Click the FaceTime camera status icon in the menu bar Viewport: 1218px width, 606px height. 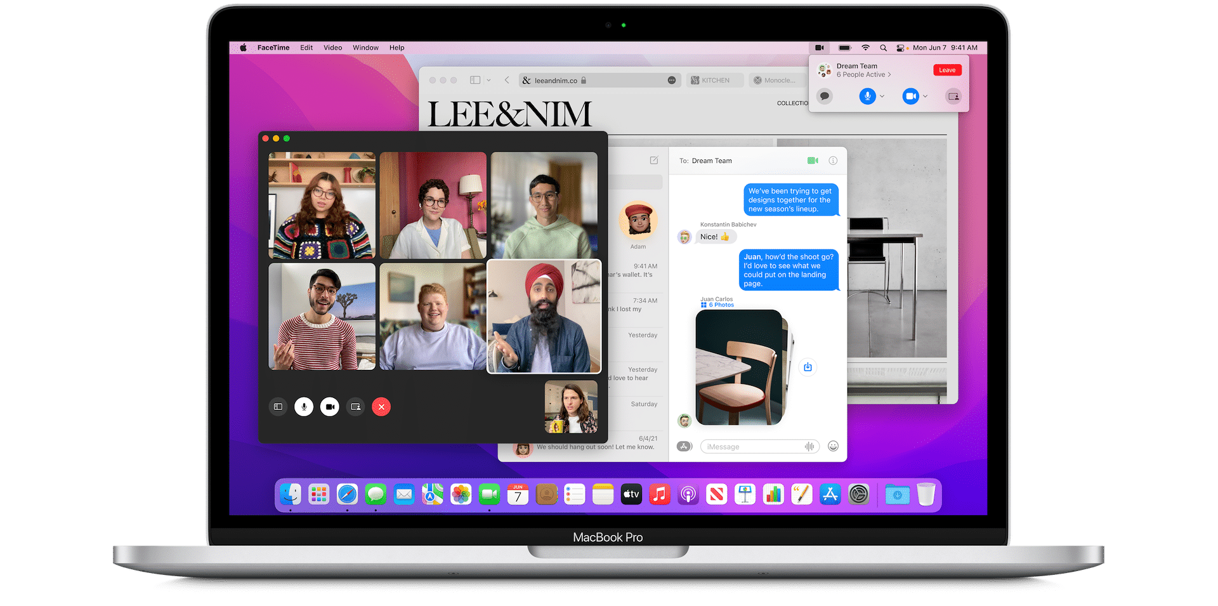point(820,48)
